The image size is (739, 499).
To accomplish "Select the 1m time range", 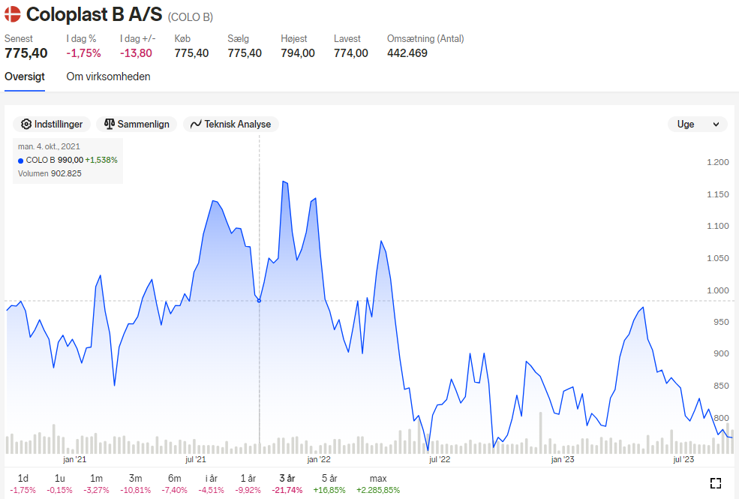I will pyautogui.click(x=96, y=484).
